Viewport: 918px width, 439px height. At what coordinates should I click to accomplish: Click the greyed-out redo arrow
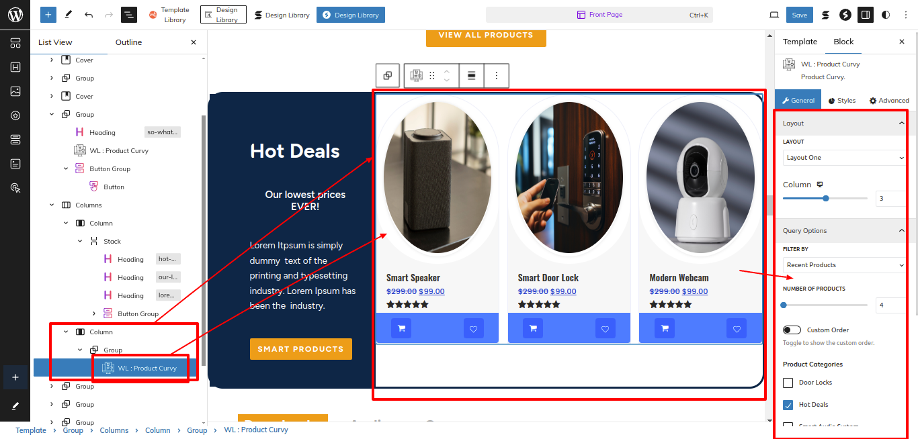(x=109, y=15)
